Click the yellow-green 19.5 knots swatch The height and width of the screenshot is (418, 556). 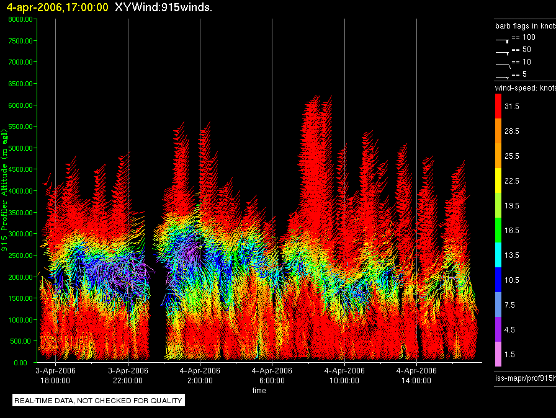[498, 205]
